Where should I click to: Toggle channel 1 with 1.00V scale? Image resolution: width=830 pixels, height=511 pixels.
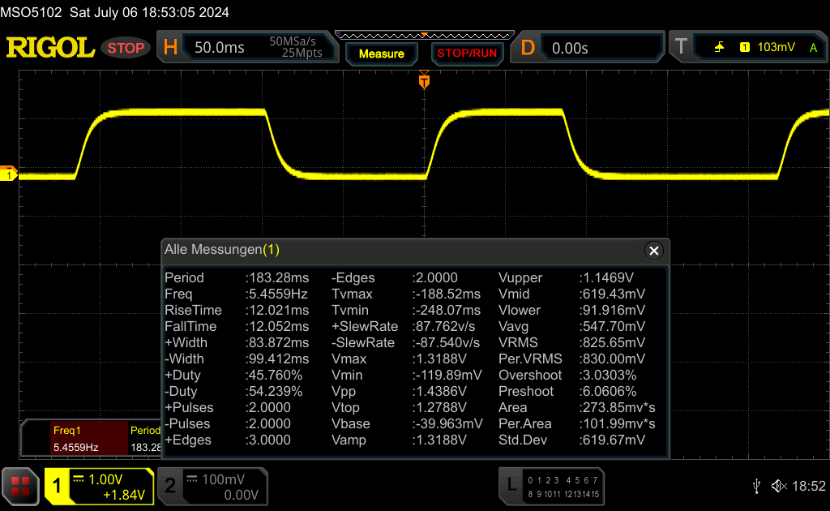pos(99,486)
